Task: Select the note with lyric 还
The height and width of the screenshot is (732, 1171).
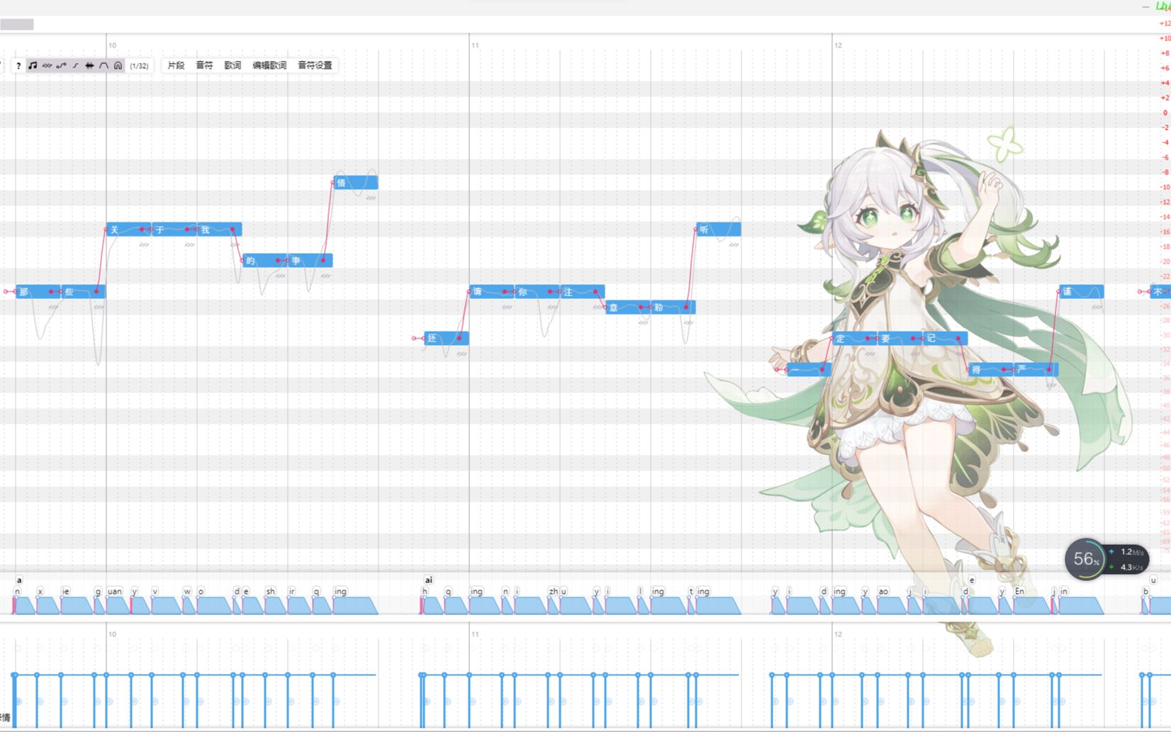Action: click(x=447, y=338)
